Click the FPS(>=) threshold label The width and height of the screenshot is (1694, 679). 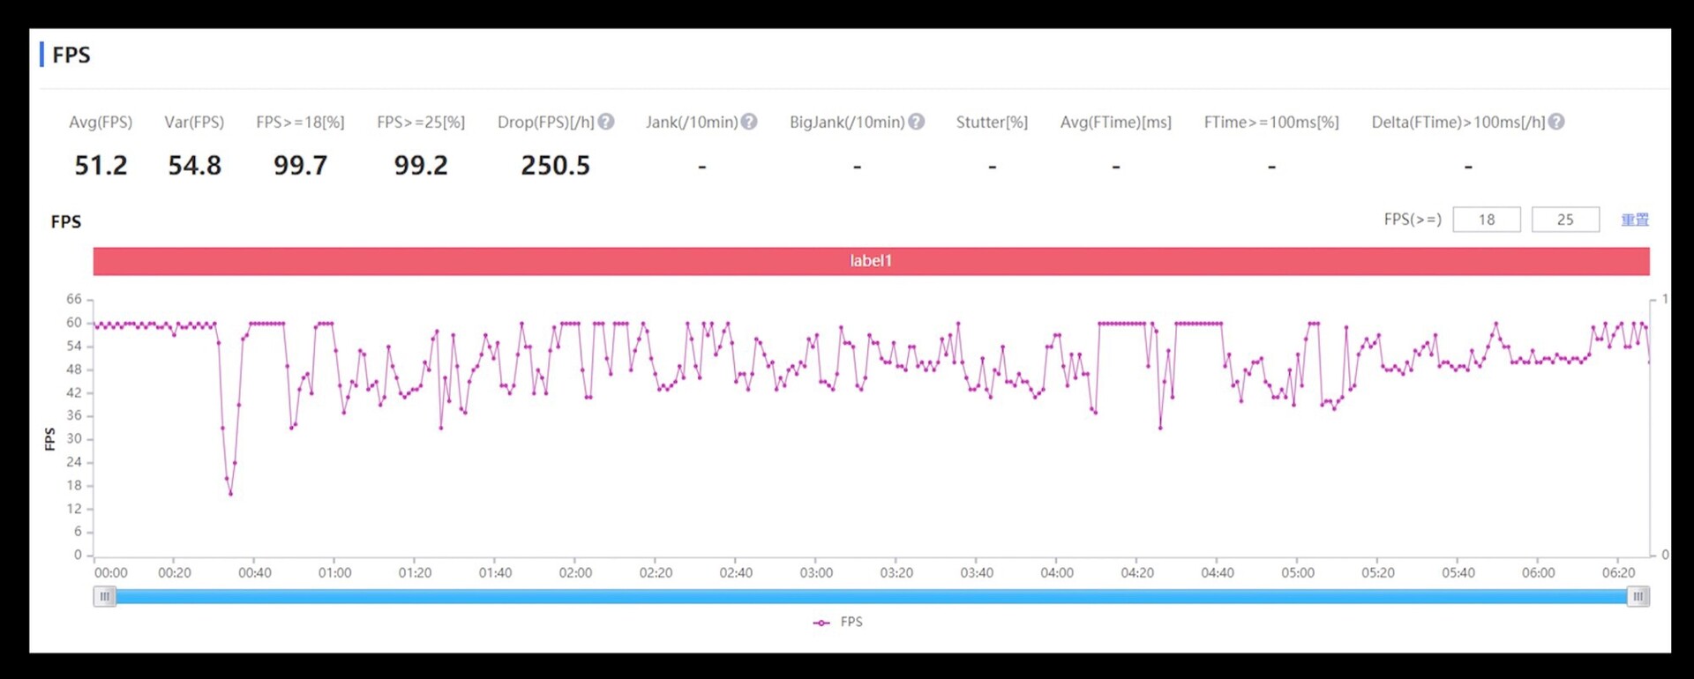click(1413, 220)
